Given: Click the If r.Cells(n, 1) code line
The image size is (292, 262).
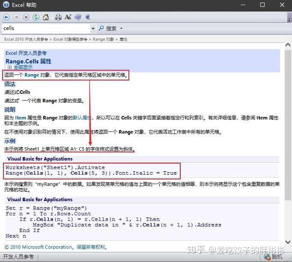Looking at the screenshot, I should click(x=89, y=219).
